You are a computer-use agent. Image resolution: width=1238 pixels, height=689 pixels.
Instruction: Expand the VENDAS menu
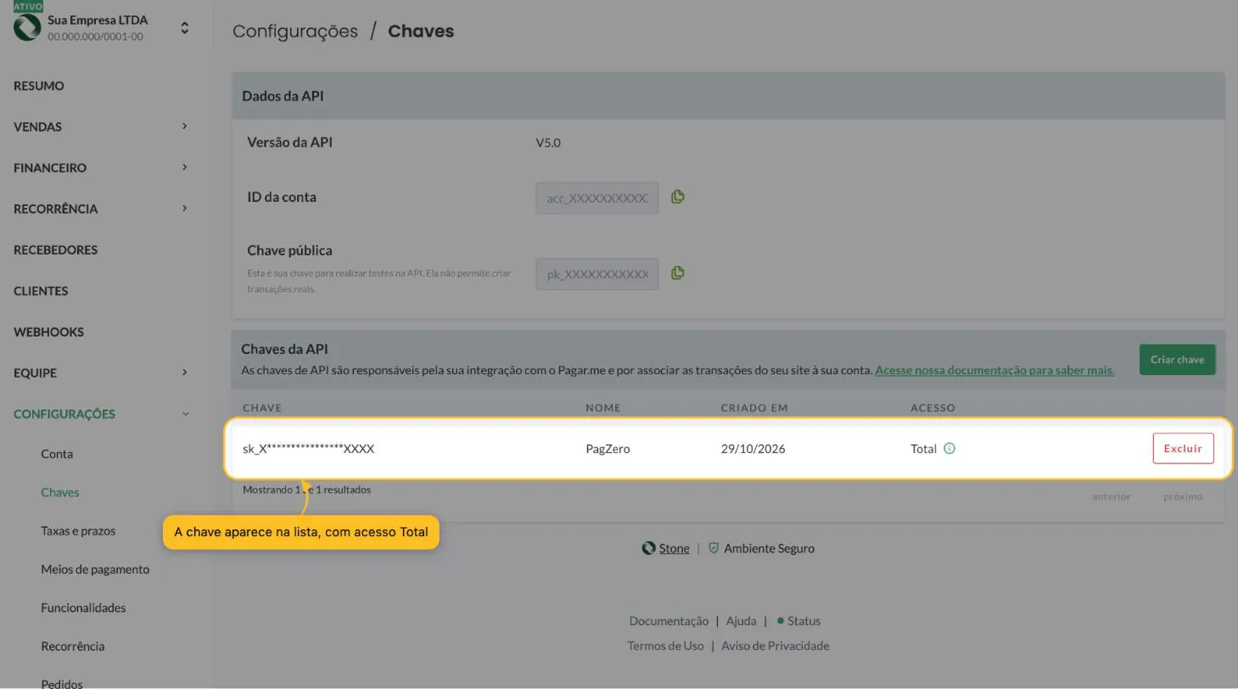184,126
